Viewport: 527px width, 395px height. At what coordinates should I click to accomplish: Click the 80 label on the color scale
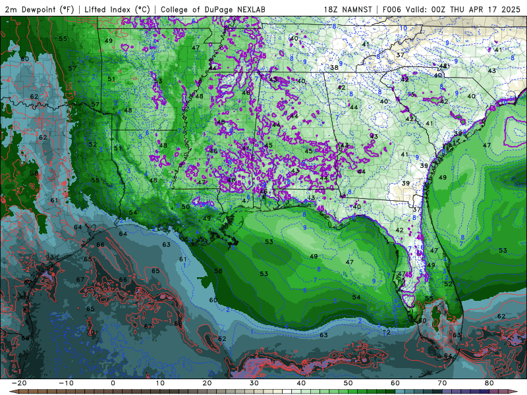pyautogui.click(x=489, y=383)
